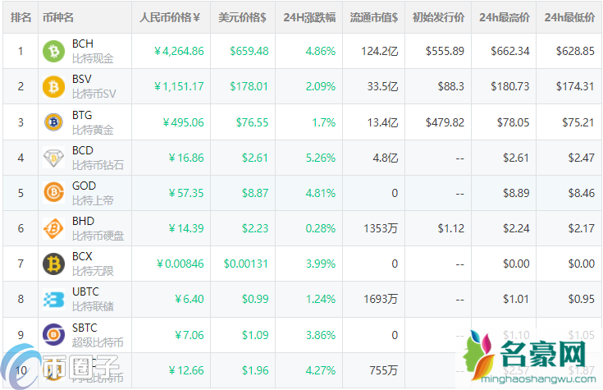Open the SBTC 超级比特币 coin link
This screenshot has height=390, width=603.
(98, 335)
